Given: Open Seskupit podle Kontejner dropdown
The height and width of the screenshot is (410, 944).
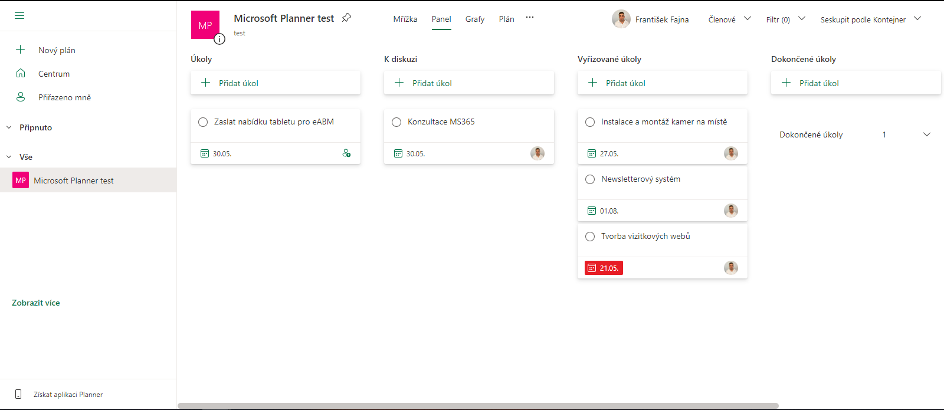Looking at the screenshot, I should point(871,19).
